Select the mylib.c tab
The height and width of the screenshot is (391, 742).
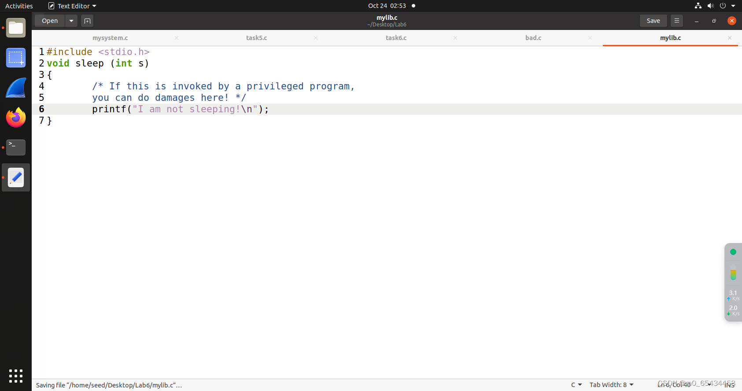click(670, 38)
